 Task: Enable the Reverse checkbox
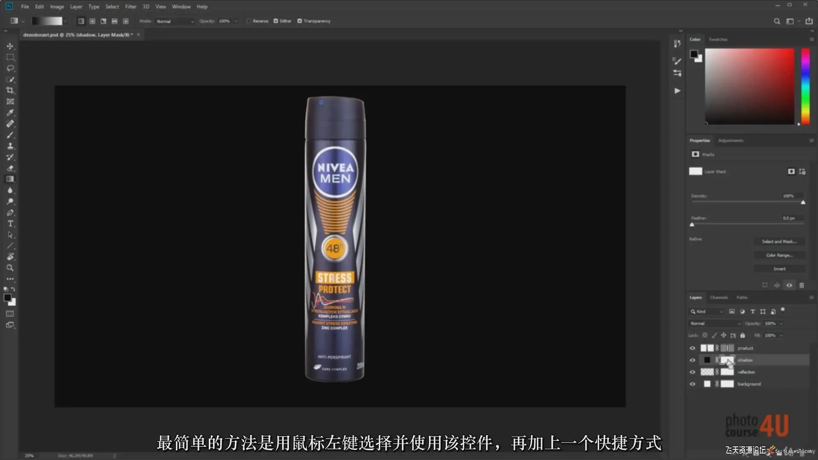click(249, 21)
